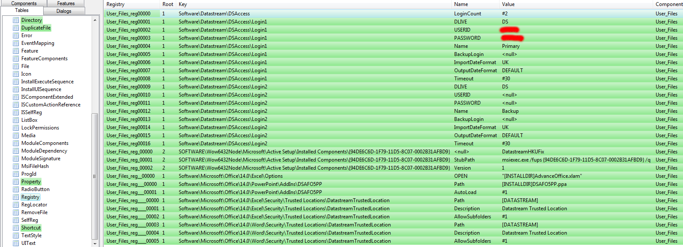Viewport: 683px width, 247px height.
Task: Click the table icon beside ISCustomActionReference
Action: point(16,105)
